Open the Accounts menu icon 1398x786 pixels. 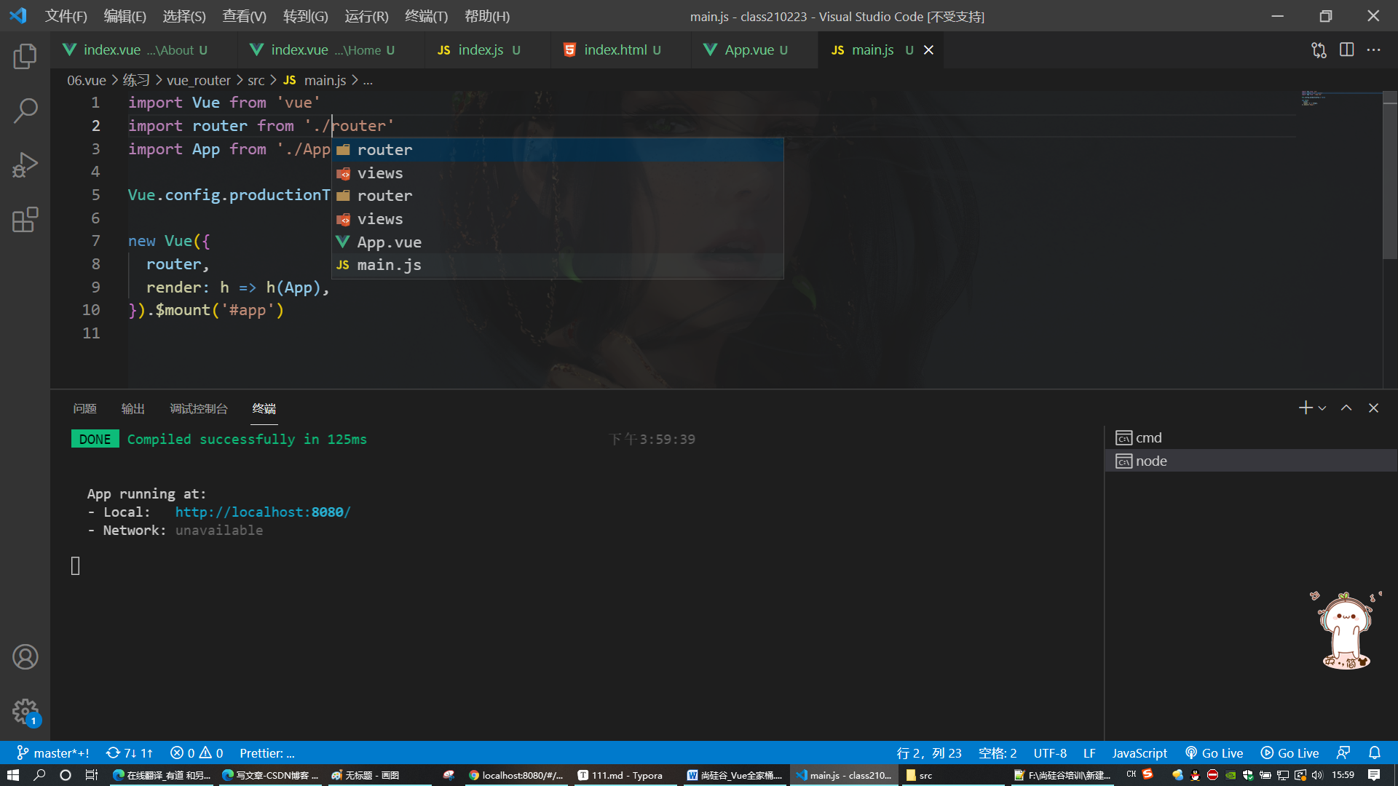pyautogui.click(x=25, y=657)
